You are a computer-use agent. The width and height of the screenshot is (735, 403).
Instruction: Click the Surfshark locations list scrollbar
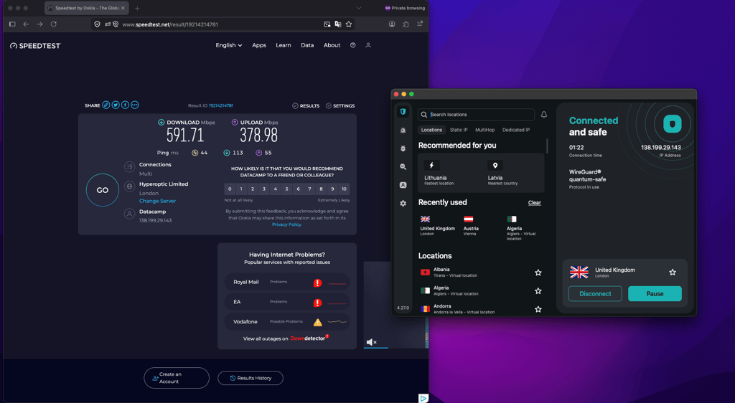[546, 146]
